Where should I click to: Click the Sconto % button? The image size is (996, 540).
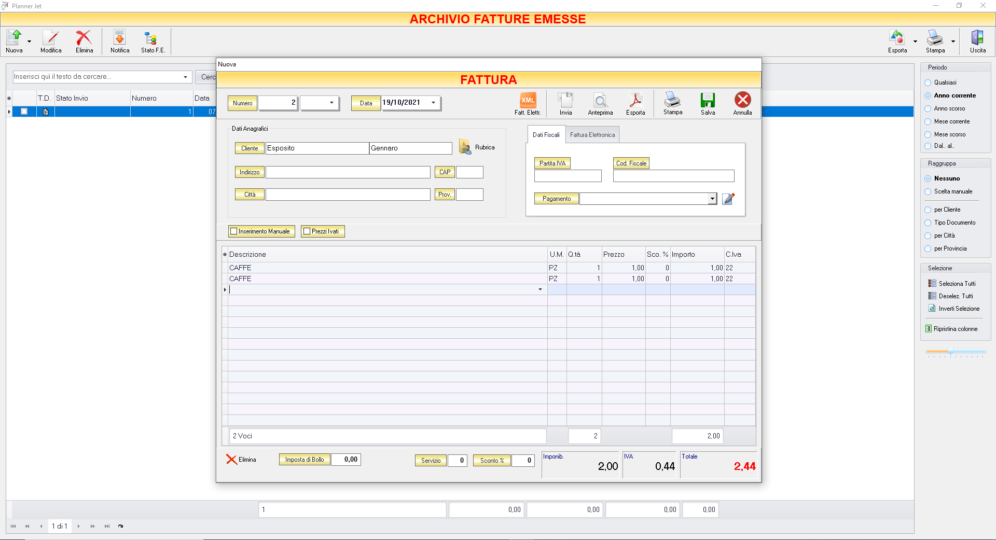pyautogui.click(x=492, y=461)
